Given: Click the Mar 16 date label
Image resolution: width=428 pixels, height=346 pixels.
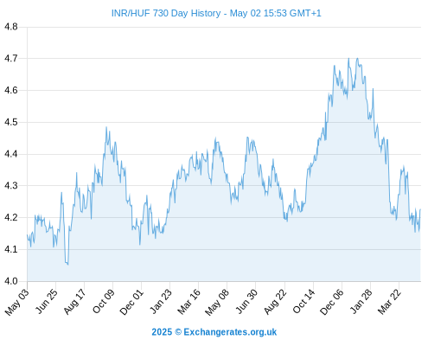Looking at the screenshot, I should coord(189,301).
